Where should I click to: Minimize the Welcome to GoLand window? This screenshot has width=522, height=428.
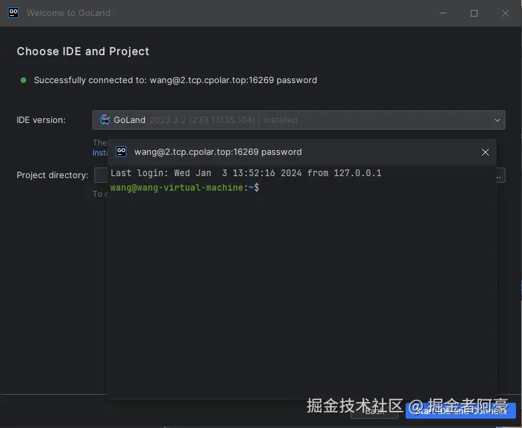[443, 13]
